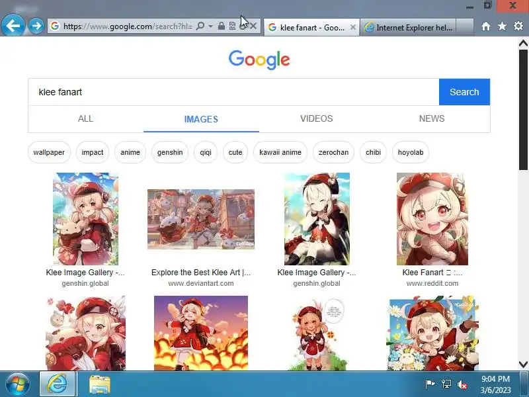
Task: Click the 'Klee Fanart' reddit title link
Action: (432, 273)
